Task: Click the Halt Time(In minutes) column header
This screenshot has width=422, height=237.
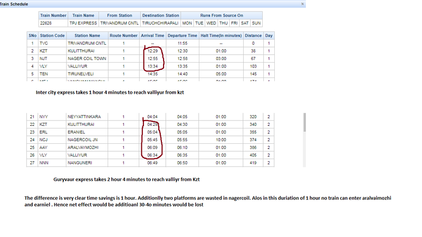Action: coord(221,35)
